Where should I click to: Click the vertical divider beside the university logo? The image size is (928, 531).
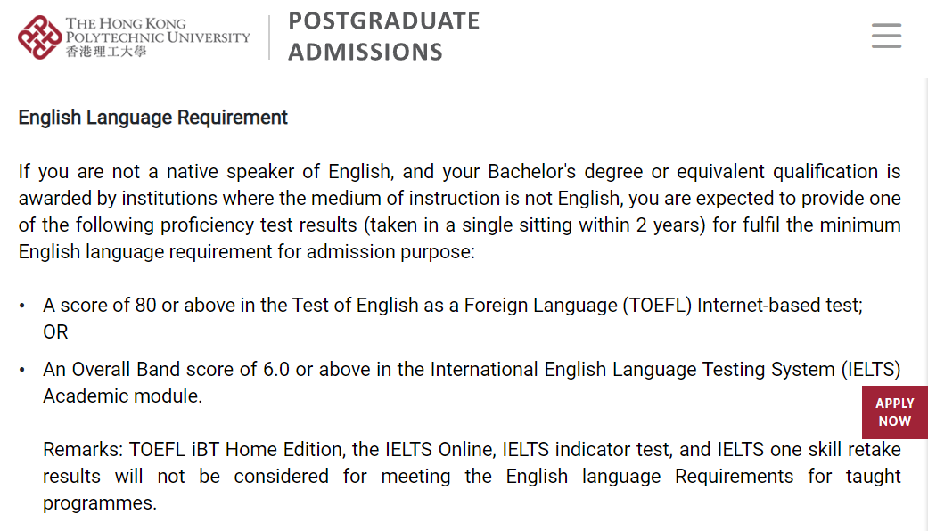(x=269, y=37)
